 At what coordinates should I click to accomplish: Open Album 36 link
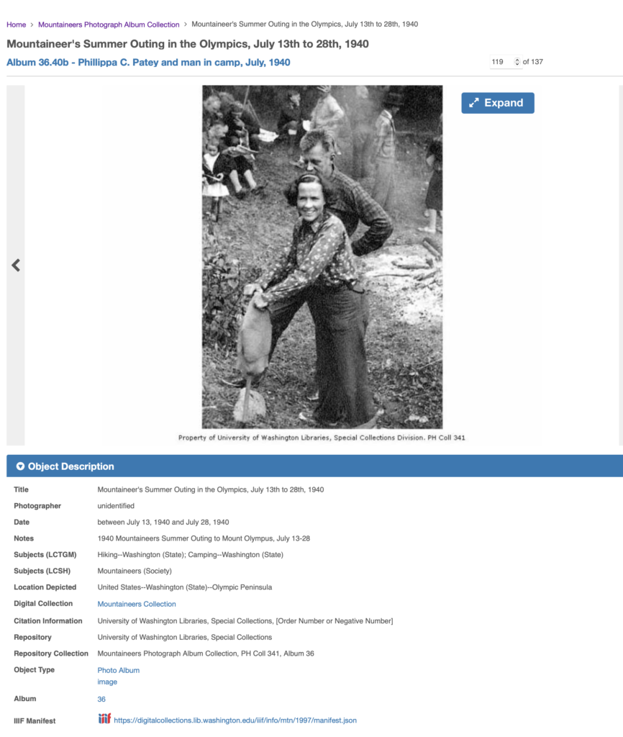pyautogui.click(x=101, y=700)
